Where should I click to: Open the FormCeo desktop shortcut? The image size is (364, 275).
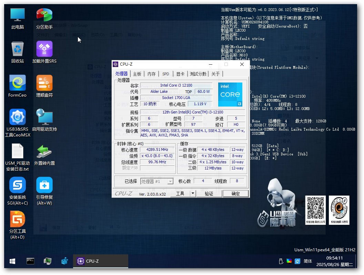[18, 83]
